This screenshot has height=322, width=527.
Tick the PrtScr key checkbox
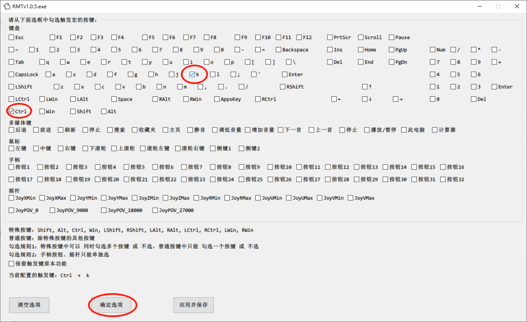pos(330,37)
